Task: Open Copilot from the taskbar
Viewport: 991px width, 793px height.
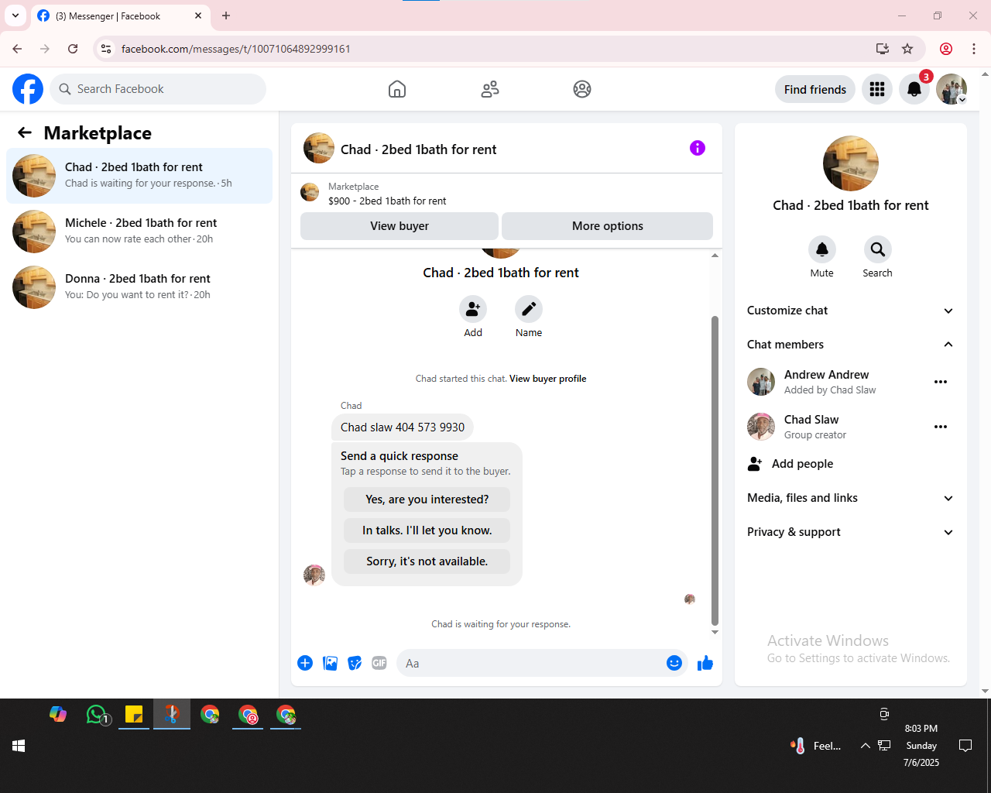Action: click(58, 715)
